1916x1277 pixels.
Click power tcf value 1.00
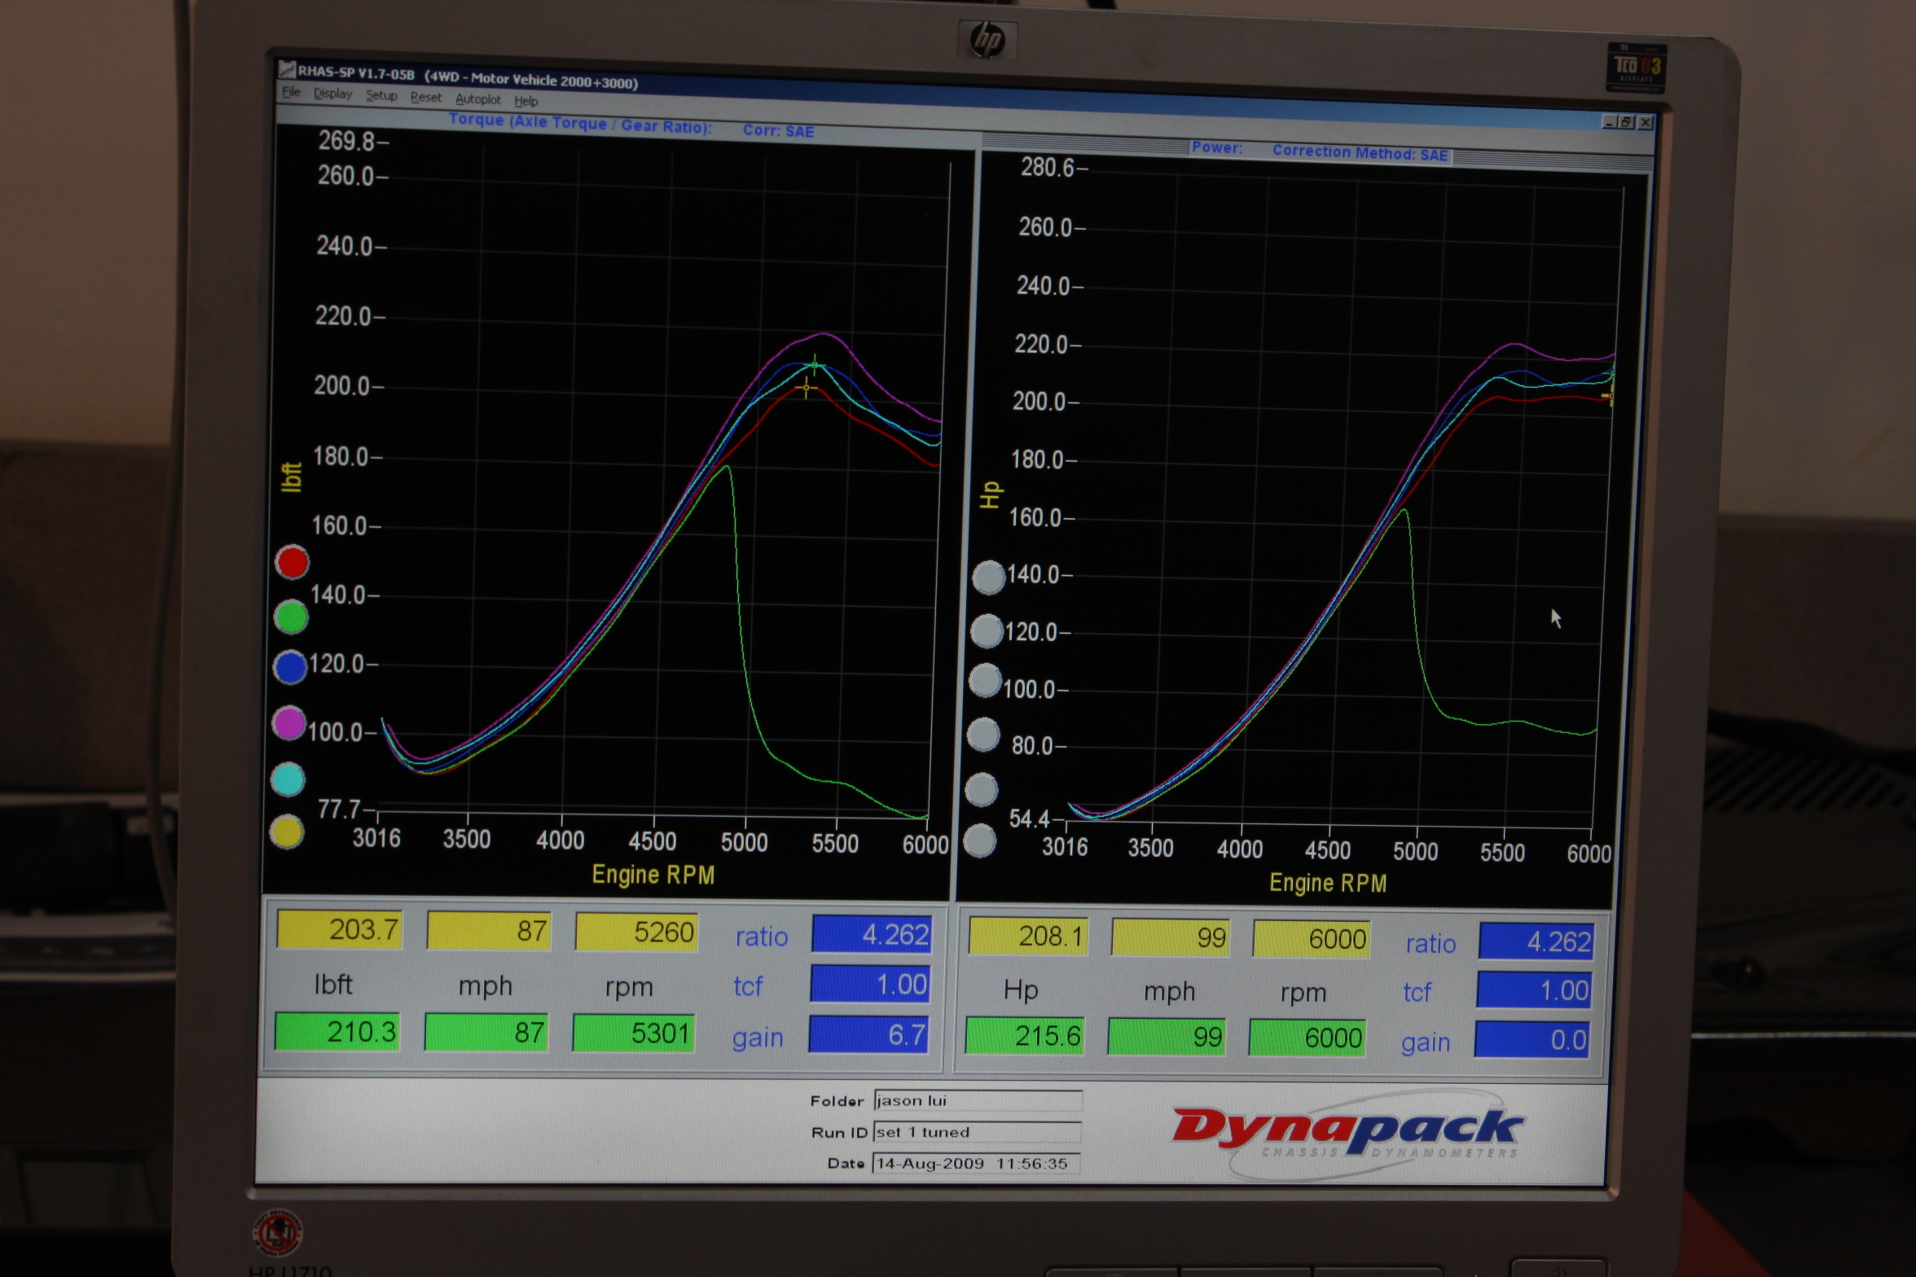[x=1534, y=990]
